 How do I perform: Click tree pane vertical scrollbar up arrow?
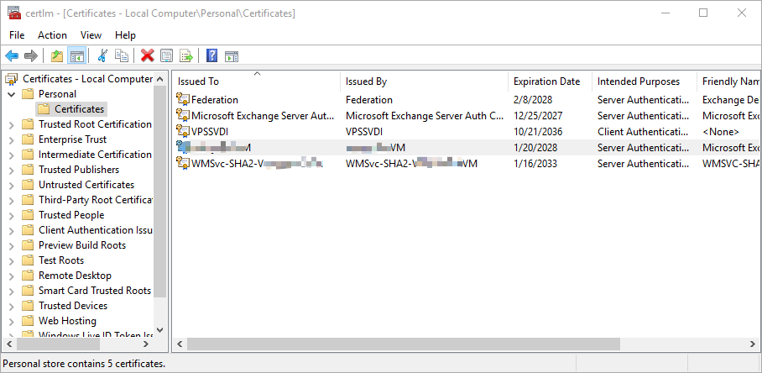tap(160, 79)
